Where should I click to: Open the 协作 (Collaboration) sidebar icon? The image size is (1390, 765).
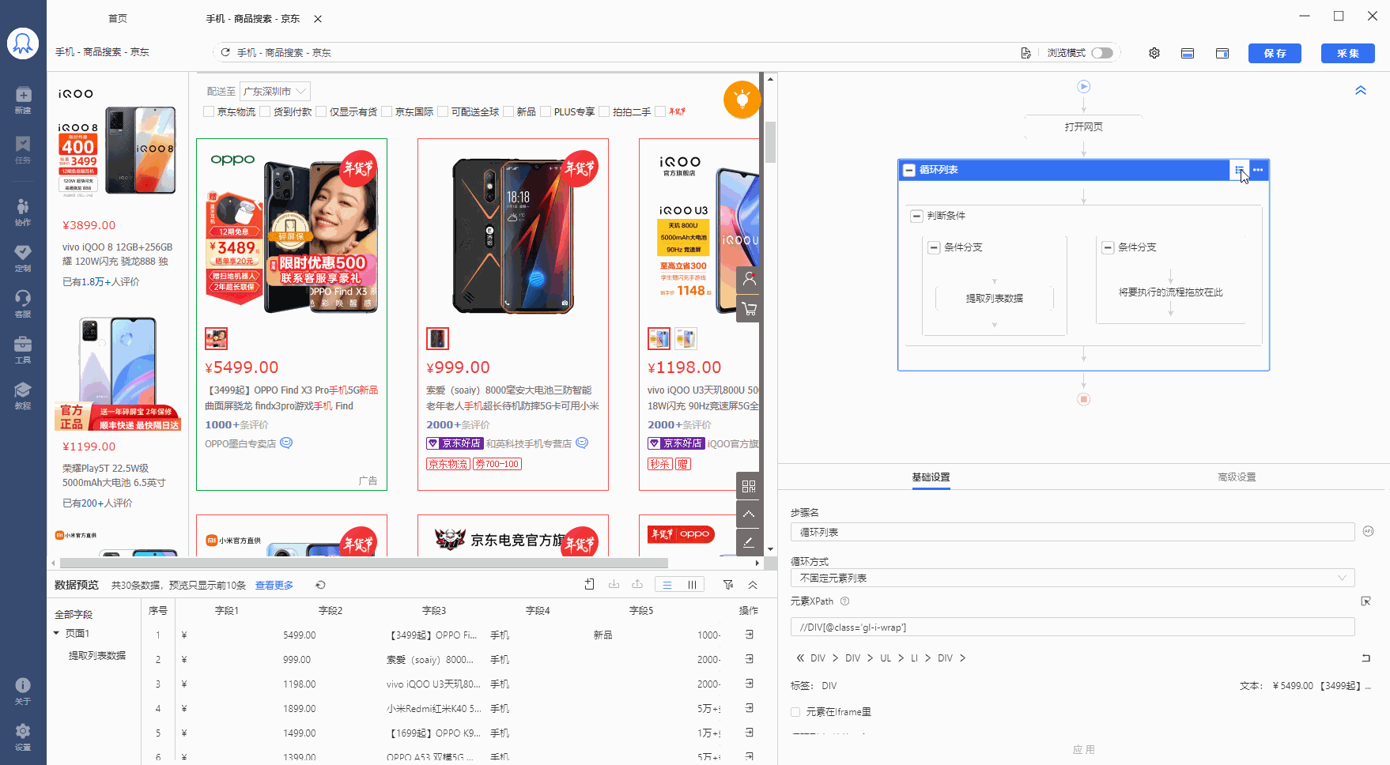(23, 212)
